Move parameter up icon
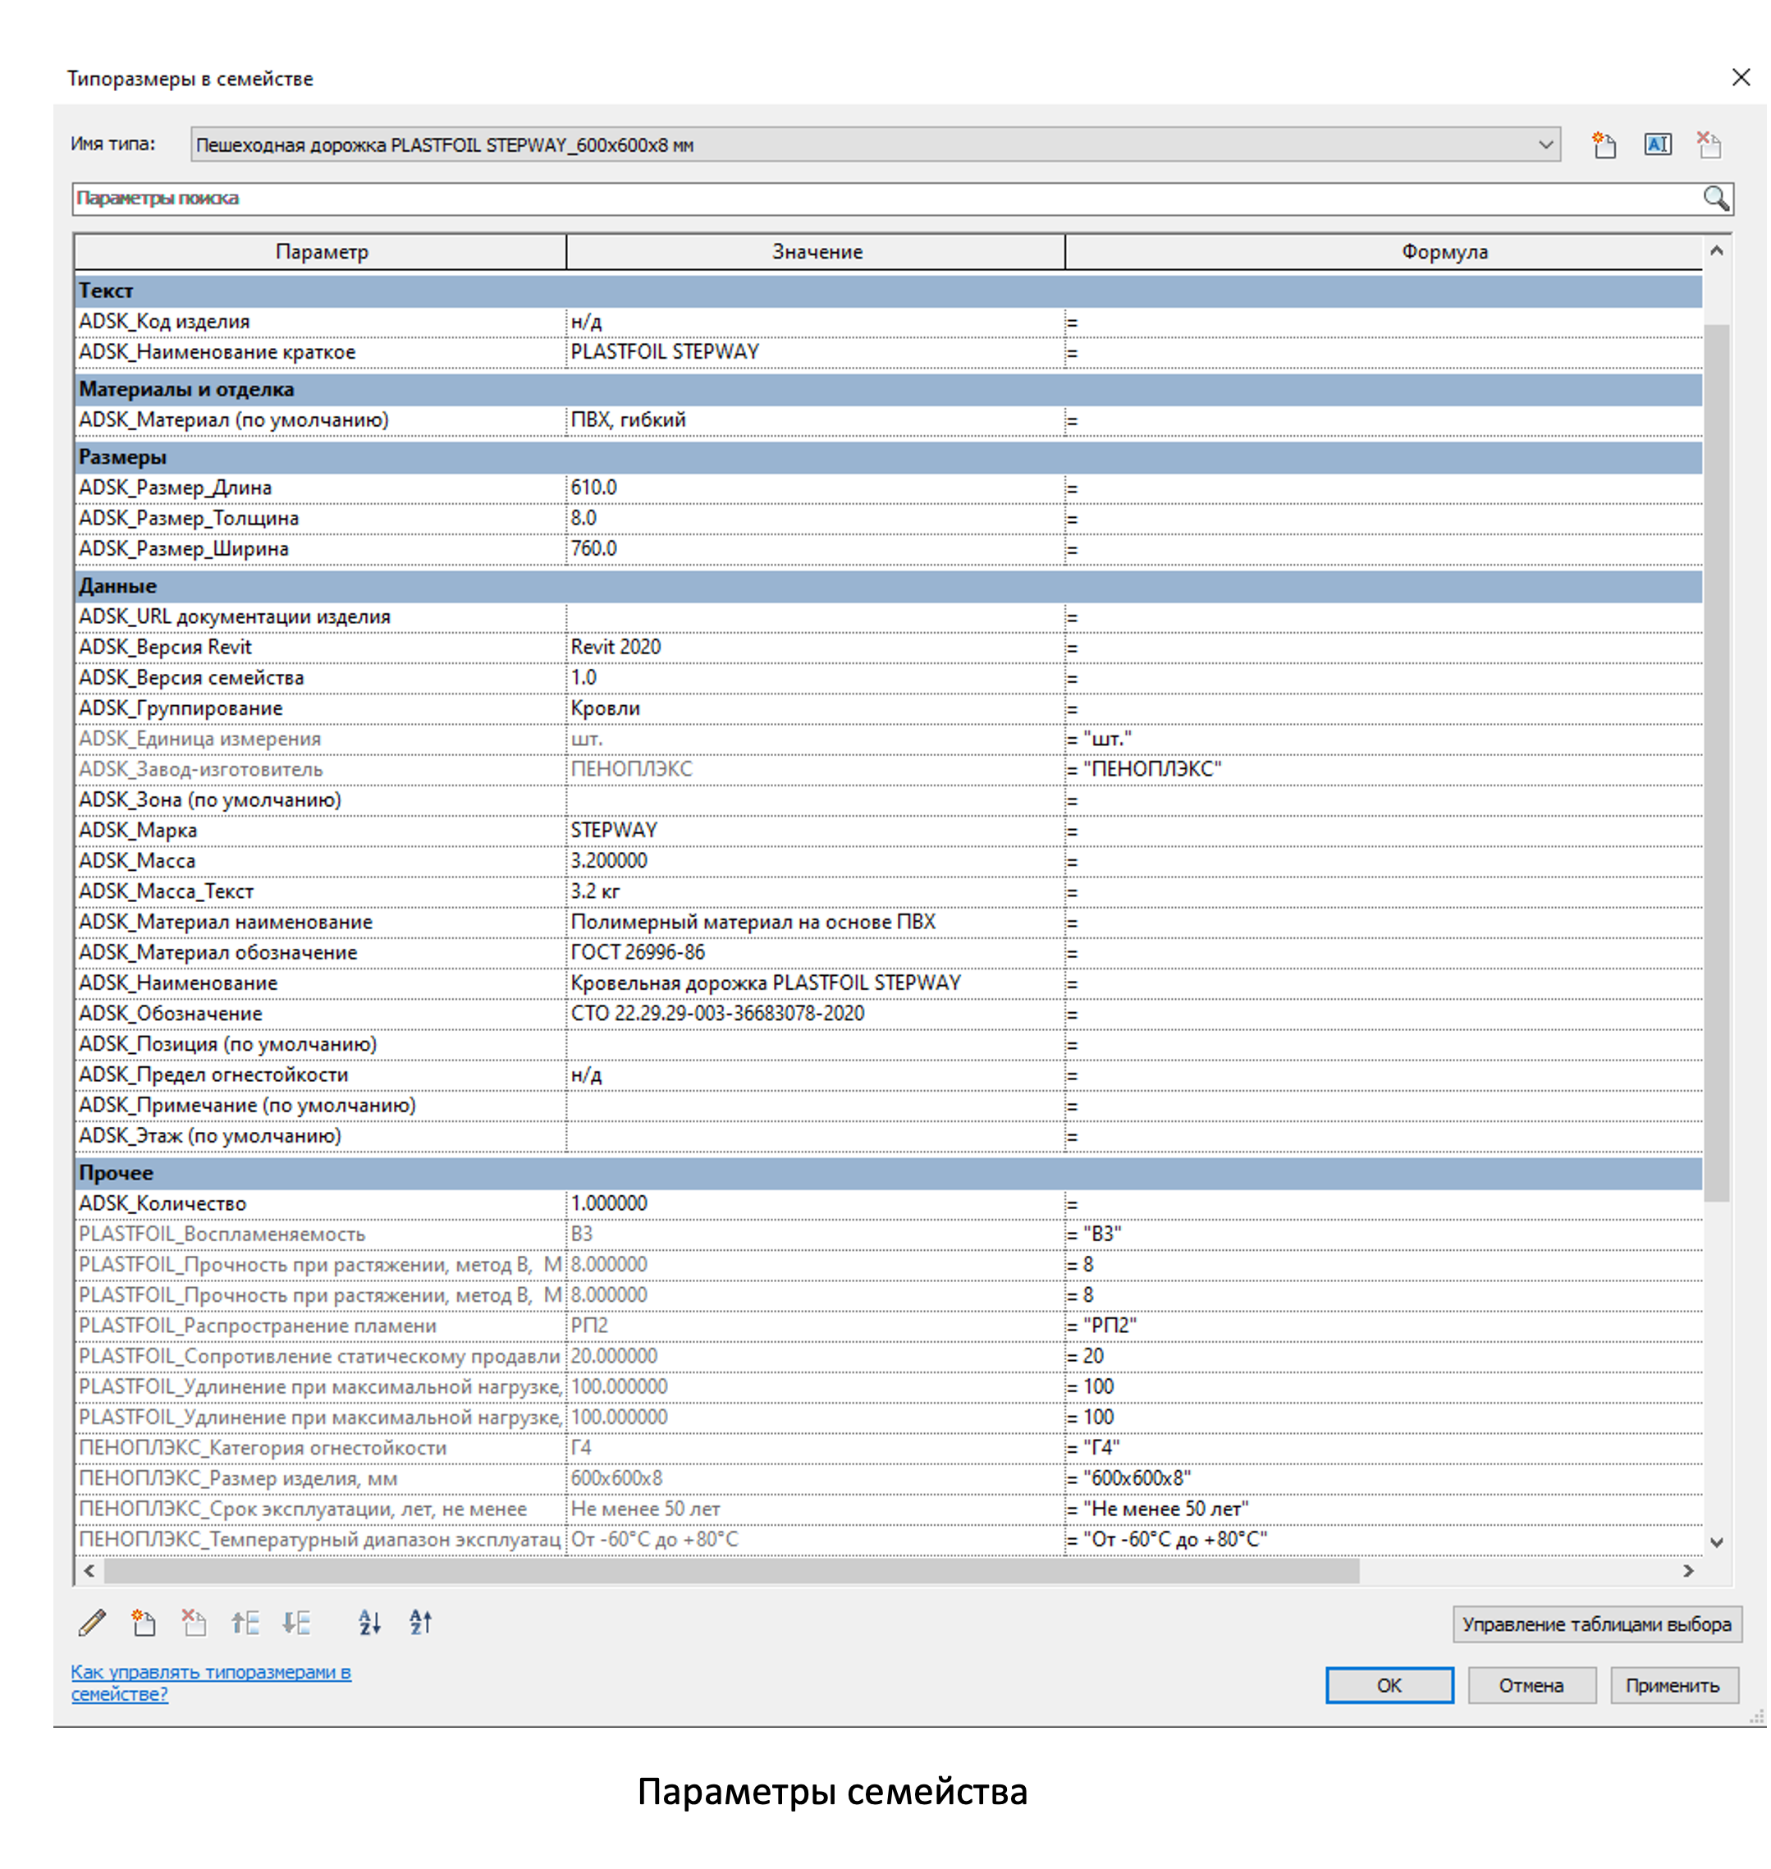1771x1869 pixels. [245, 1623]
